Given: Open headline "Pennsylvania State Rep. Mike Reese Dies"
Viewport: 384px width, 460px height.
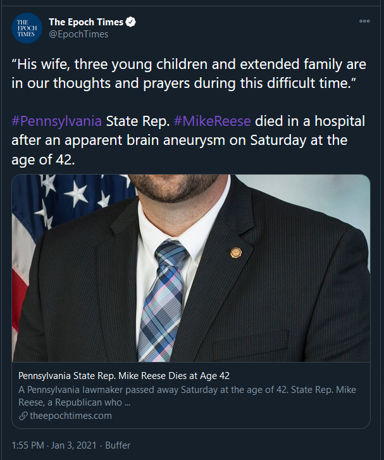Looking at the screenshot, I should tap(124, 375).
